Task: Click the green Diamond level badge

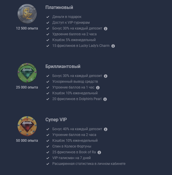Action: coord(27,73)
